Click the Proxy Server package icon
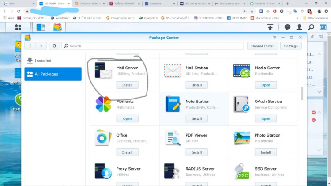This screenshot has height=186, width=331. (x=103, y=171)
